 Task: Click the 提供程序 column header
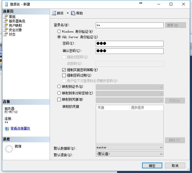(x=146, y=108)
